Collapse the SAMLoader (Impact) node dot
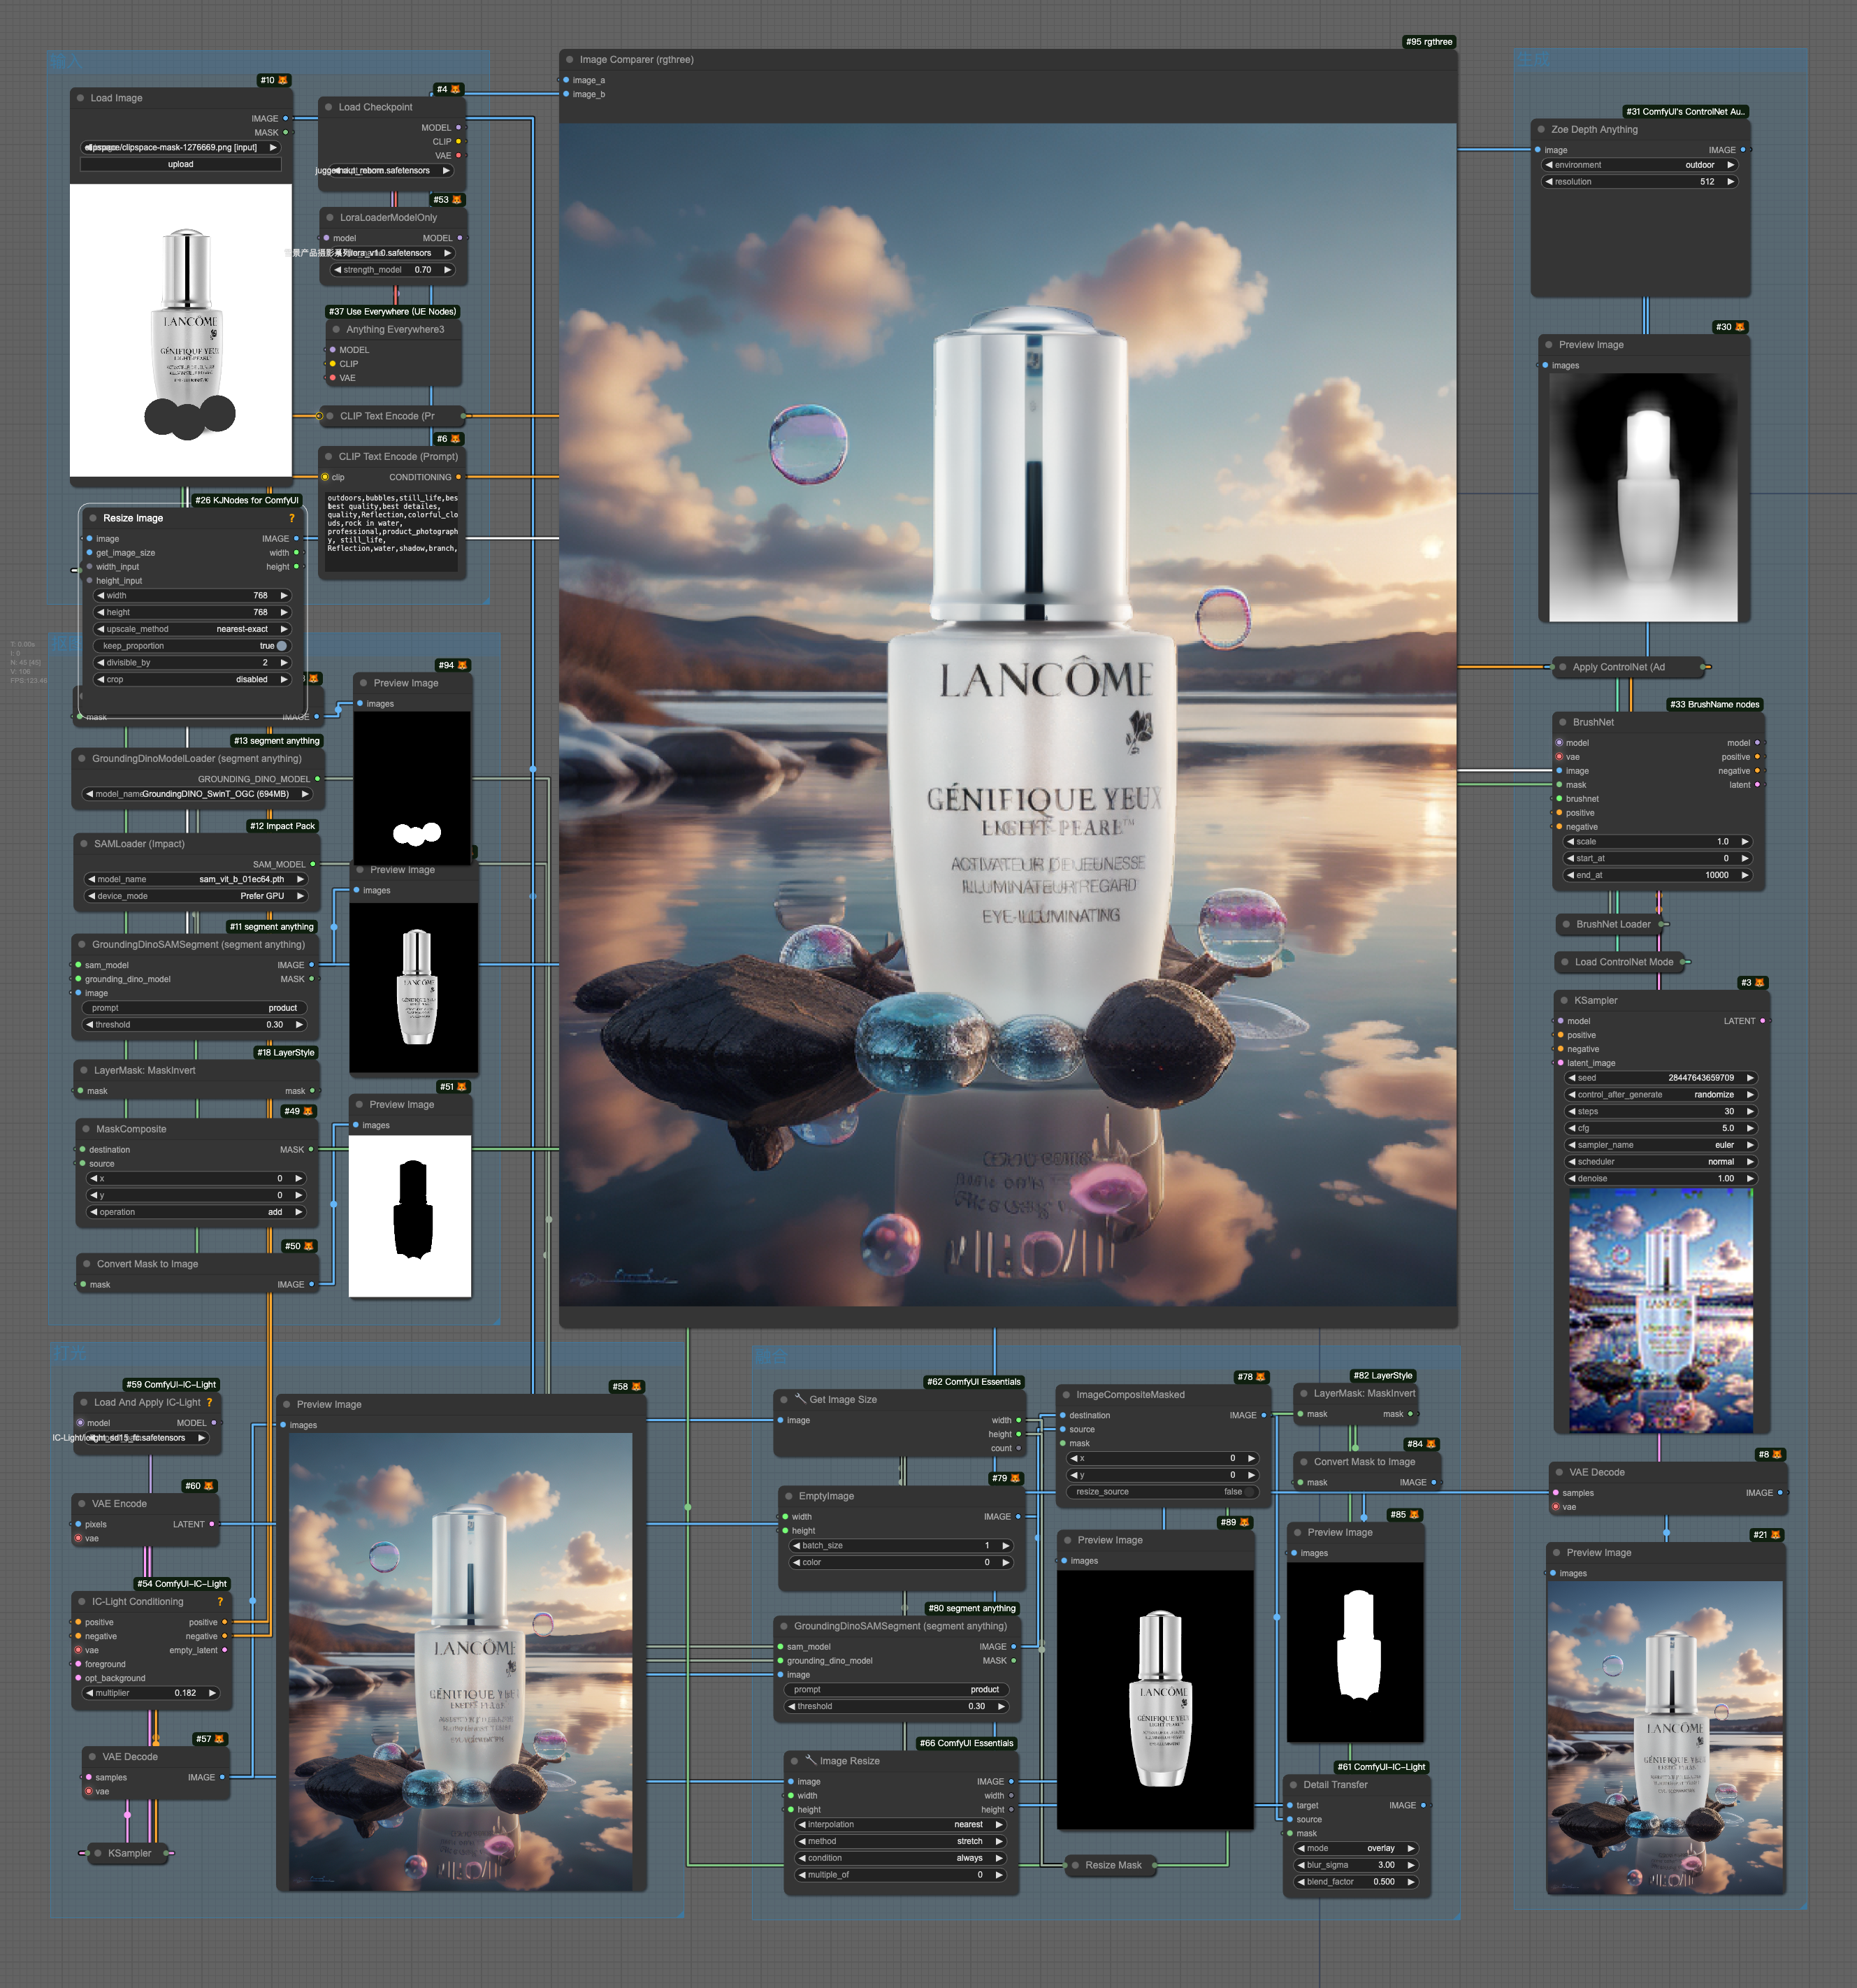1857x1988 pixels. pos(83,844)
